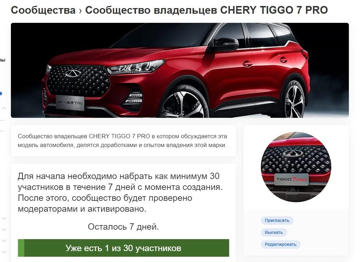Image resolution: width=364 pixels, height=262 pixels.
Task: Click the Выгнать button
Action: point(274,232)
